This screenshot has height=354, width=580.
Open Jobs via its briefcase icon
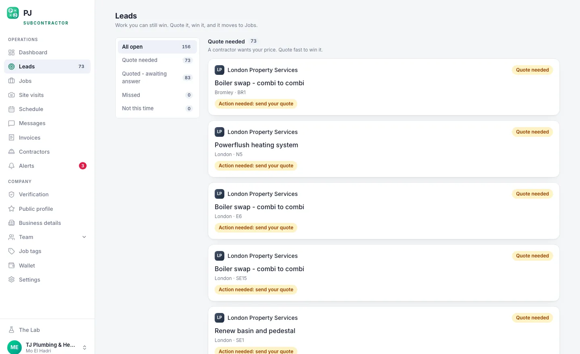click(11, 81)
